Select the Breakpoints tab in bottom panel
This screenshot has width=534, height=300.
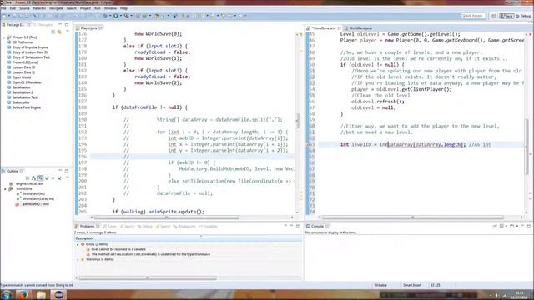(x=184, y=227)
